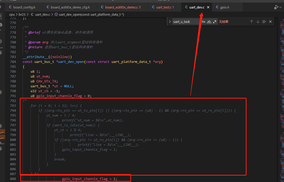
Task: Run or debug file play icon
Action: 276,7
